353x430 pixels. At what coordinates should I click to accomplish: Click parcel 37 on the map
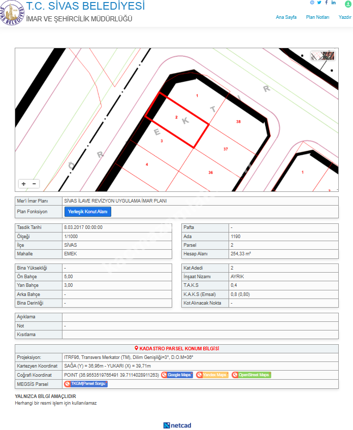click(226, 149)
